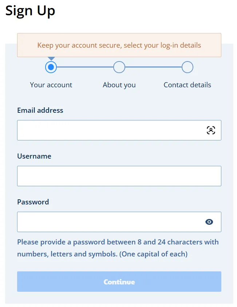
Task: Focus the Password input field
Action: click(109, 222)
